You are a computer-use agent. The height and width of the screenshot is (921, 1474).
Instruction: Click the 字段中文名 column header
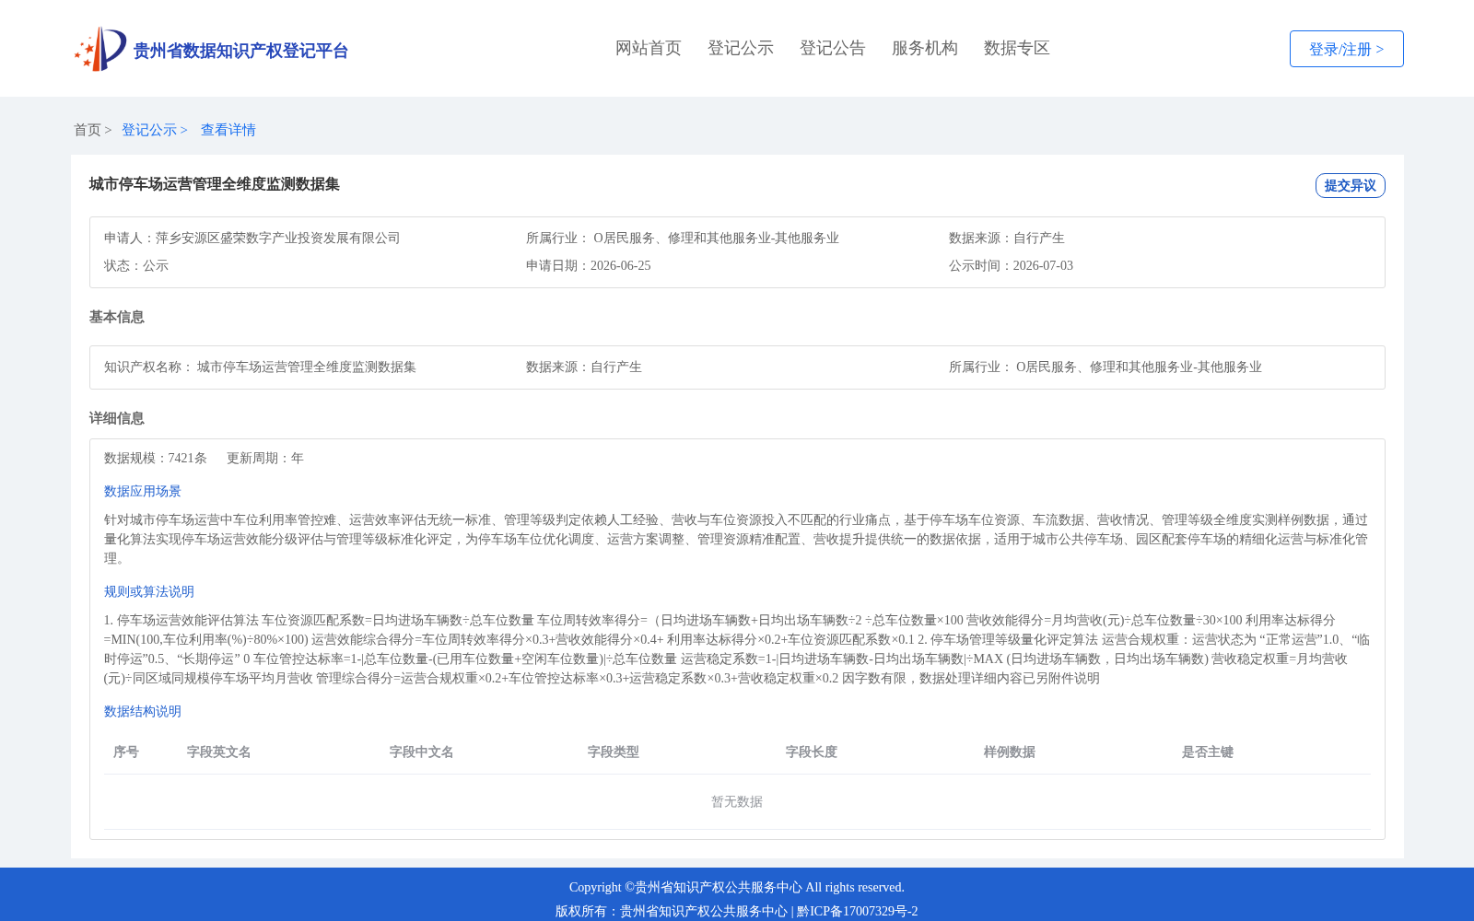[422, 752]
